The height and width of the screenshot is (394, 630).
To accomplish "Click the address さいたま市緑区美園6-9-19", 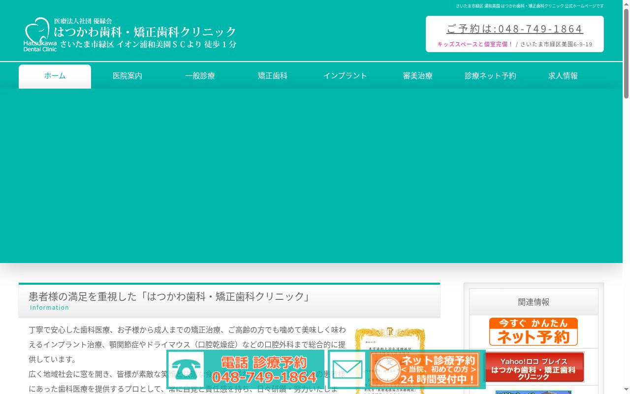I will [556, 44].
